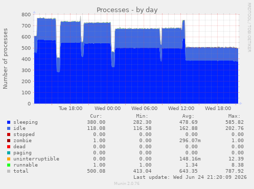Click the paging legend color swatch
This screenshot has width=254, height=189.
coord(9,153)
